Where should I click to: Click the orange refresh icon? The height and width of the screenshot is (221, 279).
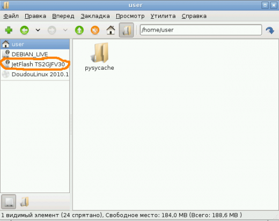(x=95, y=30)
